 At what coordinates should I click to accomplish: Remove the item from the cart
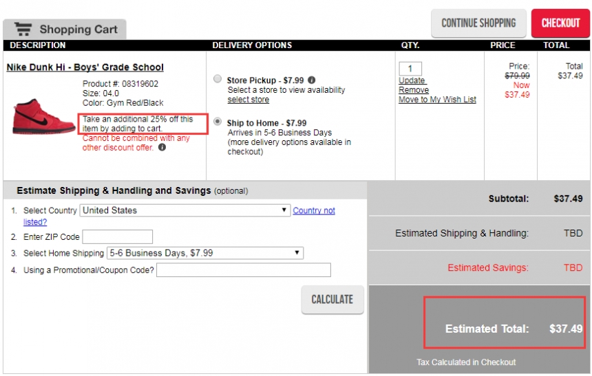[414, 90]
